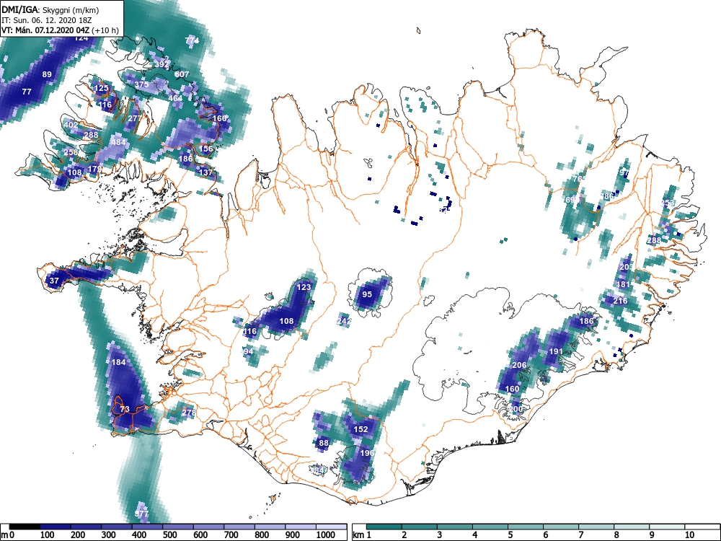The height and width of the screenshot is (541, 721).
Task: Click the '216' value in east Iceland
Action: [x=620, y=301]
